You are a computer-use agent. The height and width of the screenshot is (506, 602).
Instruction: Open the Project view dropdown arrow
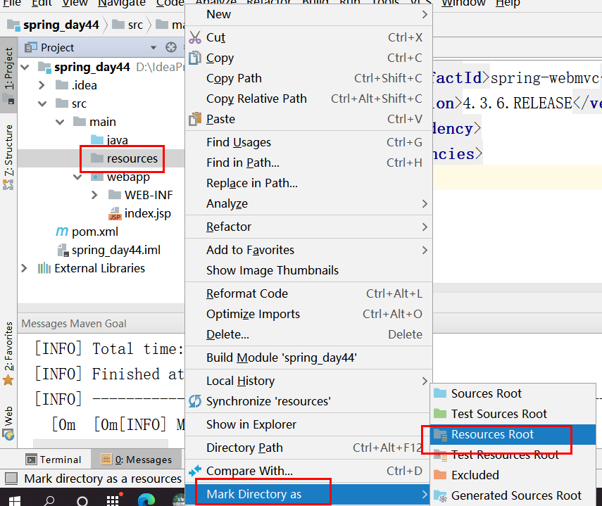[153, 48]
